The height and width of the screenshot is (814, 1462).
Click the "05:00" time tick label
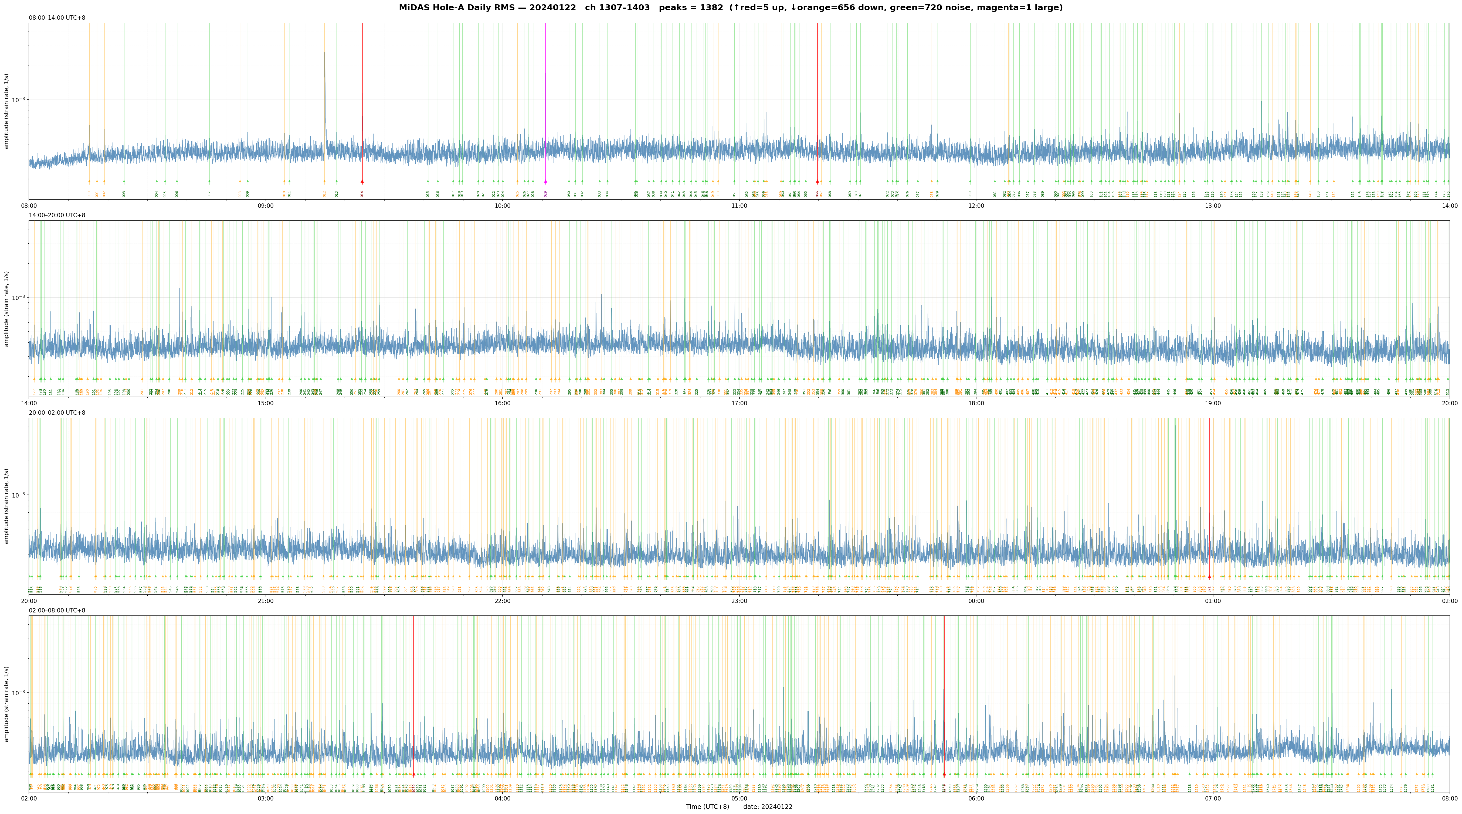click(739, 798)
